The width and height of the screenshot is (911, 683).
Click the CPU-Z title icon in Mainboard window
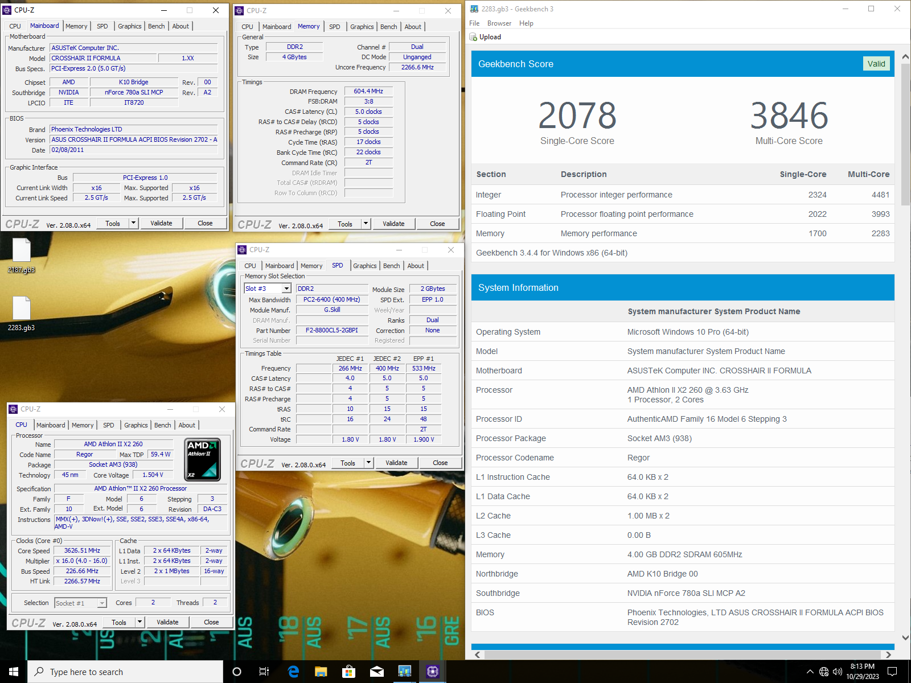pyautogui.click(x=7, y=10)
